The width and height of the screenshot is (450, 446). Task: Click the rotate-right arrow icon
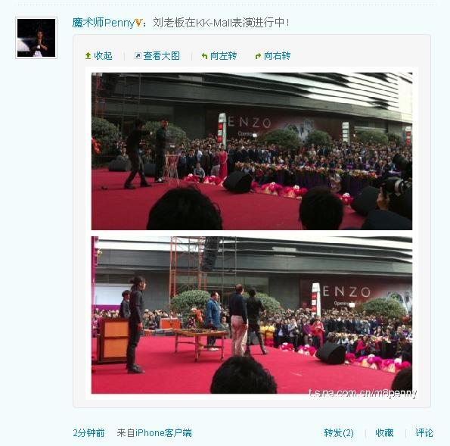pos(258,56)
